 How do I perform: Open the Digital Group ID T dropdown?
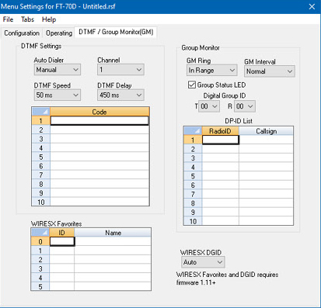[x=209, y=106]
